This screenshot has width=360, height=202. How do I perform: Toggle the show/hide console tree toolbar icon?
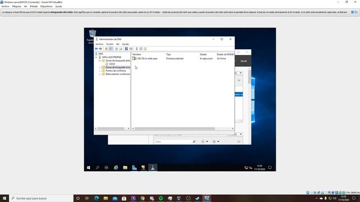[111, 49]
